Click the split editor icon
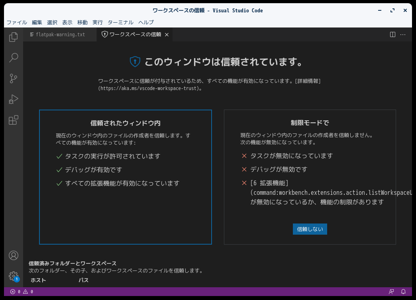 [x=392, y=35]
